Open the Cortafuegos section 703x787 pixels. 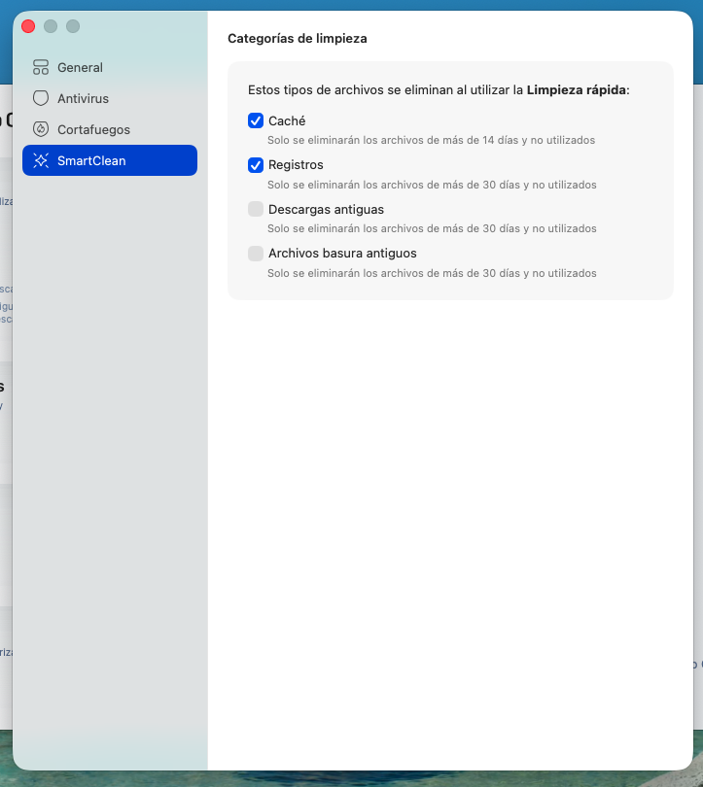110,129
